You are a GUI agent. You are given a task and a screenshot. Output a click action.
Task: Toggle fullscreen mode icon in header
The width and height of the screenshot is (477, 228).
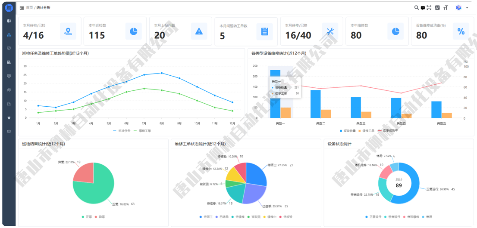[x=429, y=8]
